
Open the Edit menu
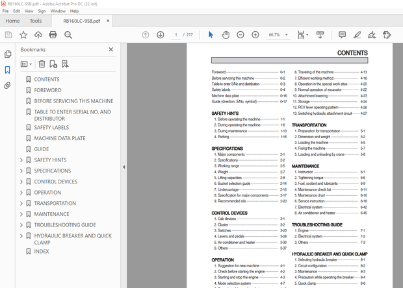click(16, 11)
